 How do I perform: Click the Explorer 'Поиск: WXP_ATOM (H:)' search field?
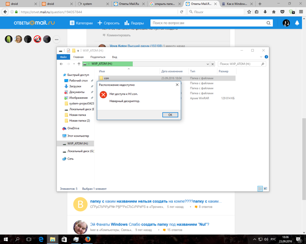pyautogui.click(x=242, y=64)
